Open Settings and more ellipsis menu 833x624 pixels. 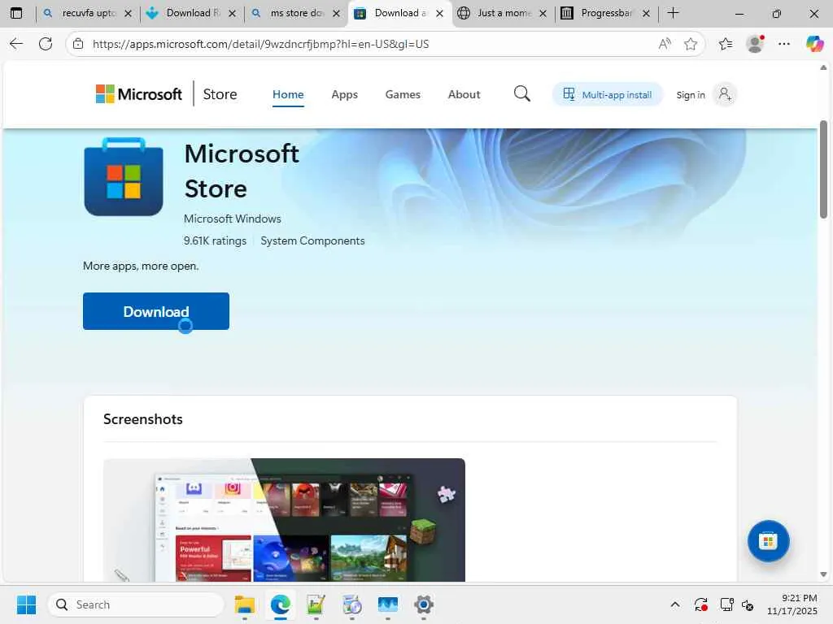click(x=784, y=44)
